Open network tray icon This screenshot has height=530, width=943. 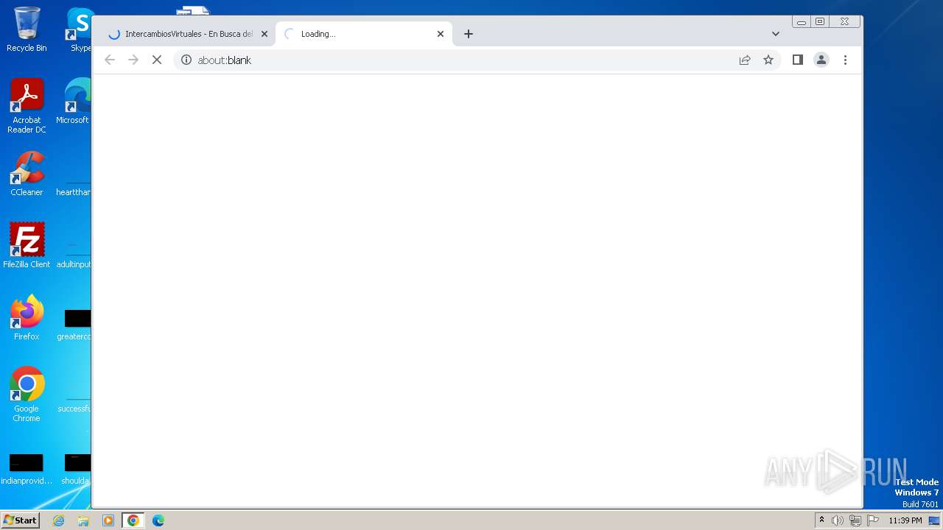click(855, 520)
